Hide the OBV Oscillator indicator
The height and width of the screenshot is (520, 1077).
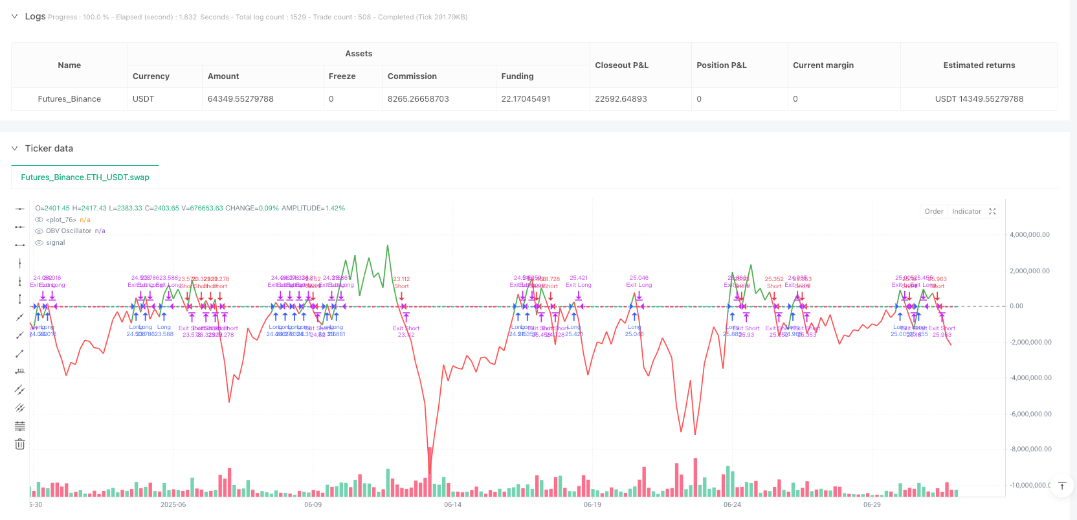click(x=39, y=231)
